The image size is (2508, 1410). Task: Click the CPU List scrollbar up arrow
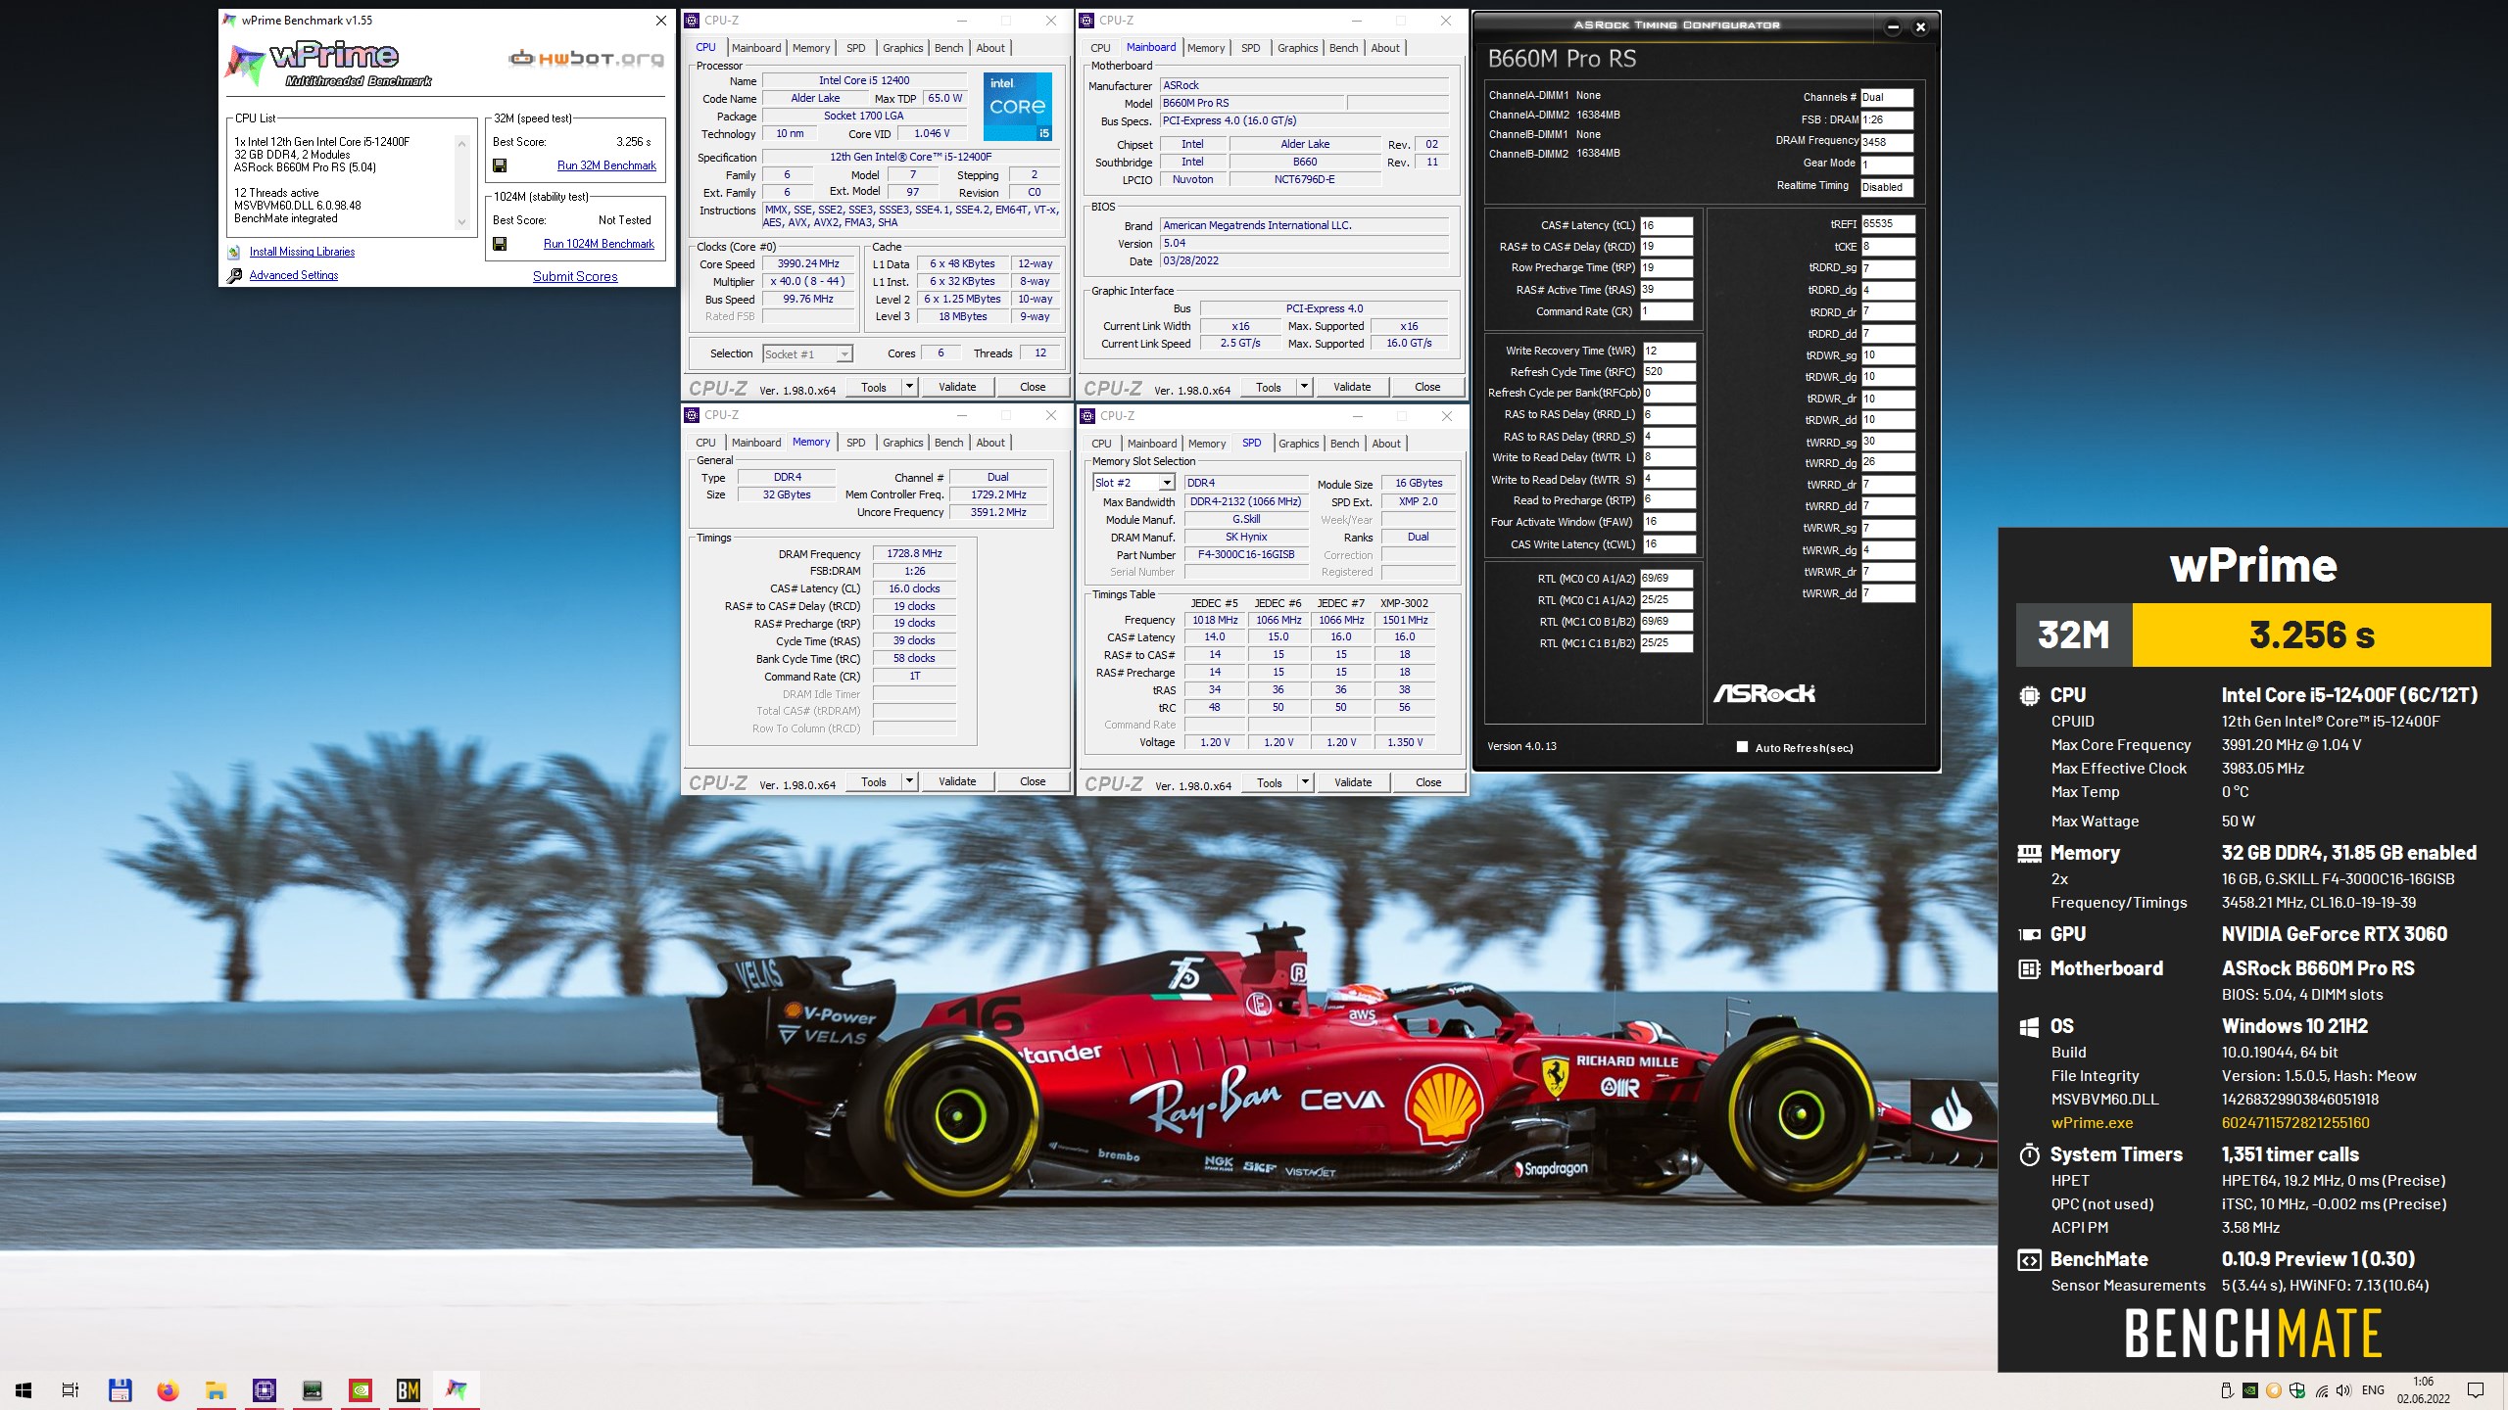462,143
